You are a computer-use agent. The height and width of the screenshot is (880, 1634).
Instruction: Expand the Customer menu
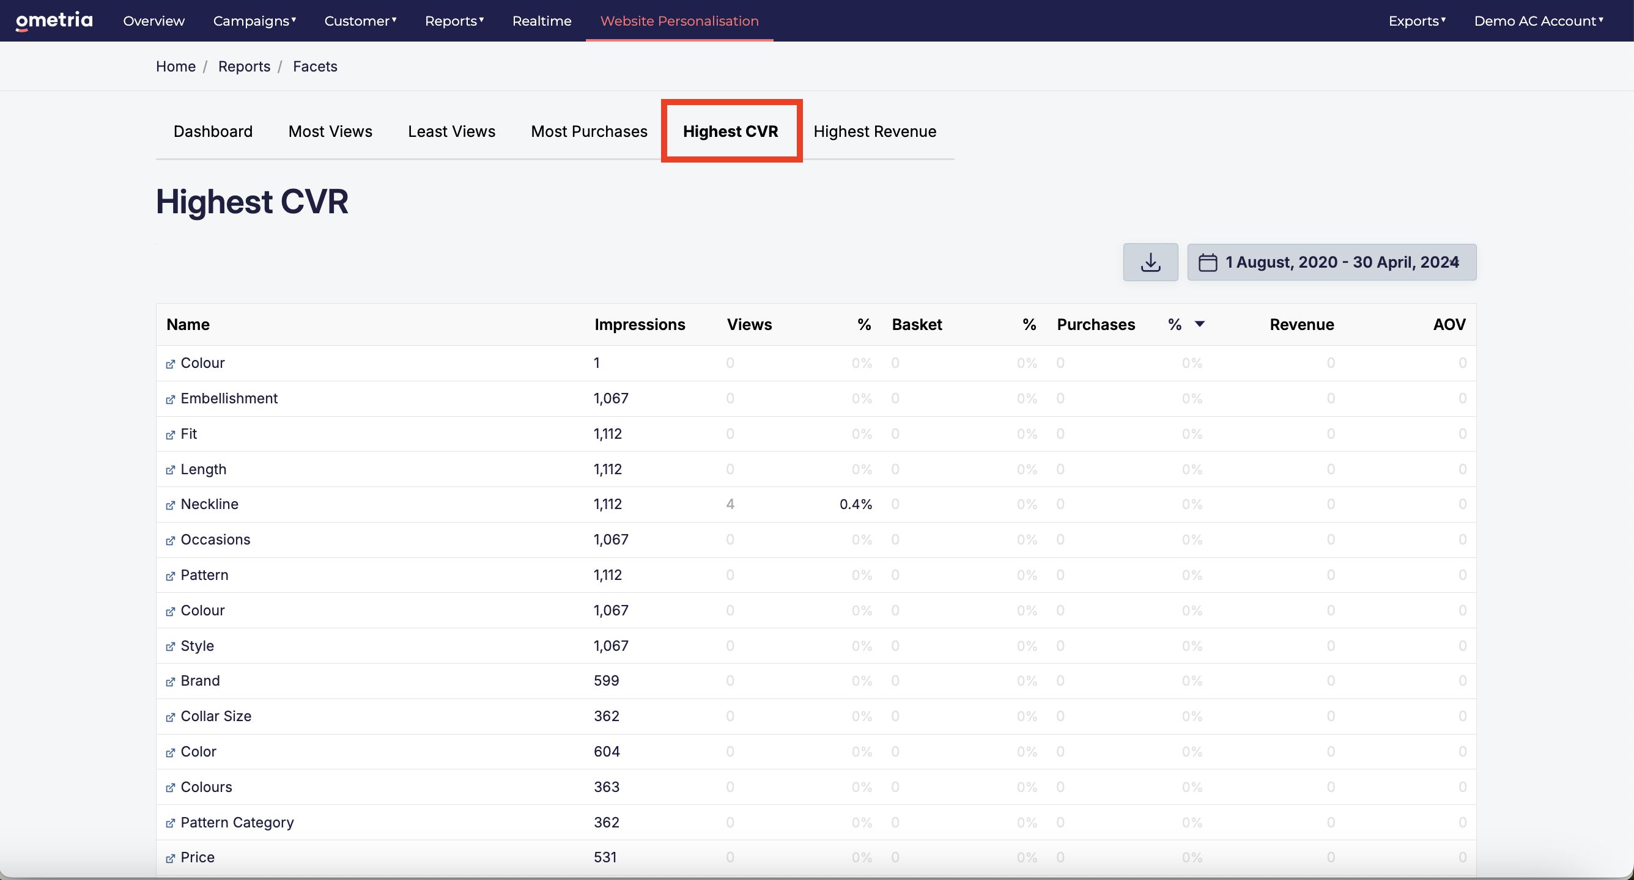[360, 21]
